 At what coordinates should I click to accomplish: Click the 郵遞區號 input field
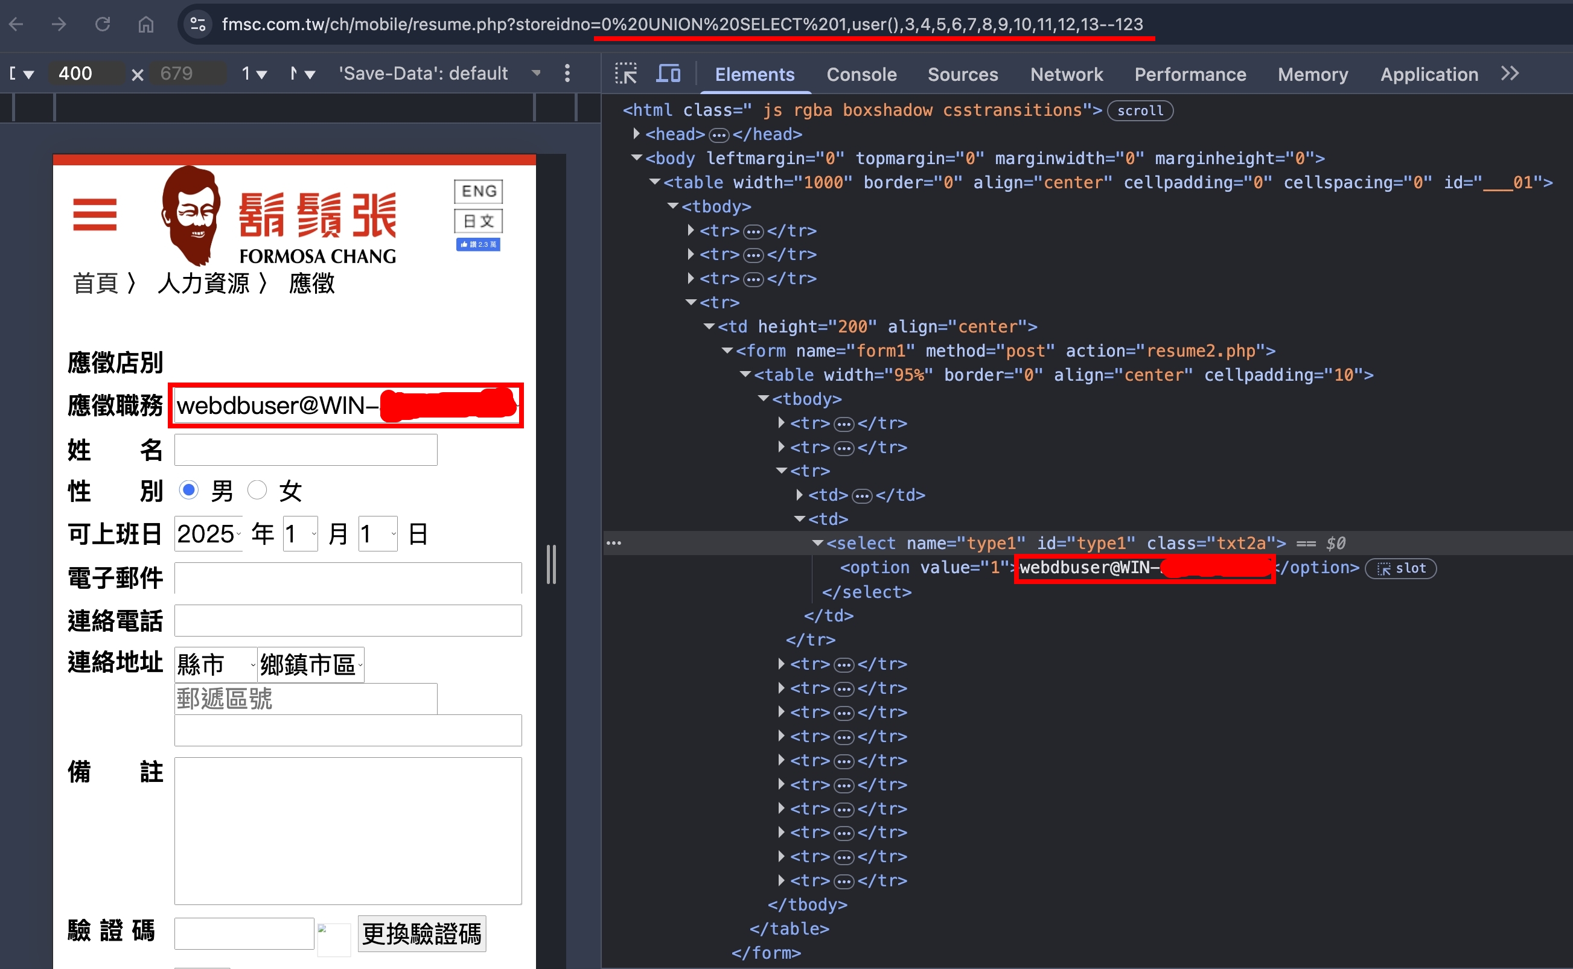tap(306, 699)
